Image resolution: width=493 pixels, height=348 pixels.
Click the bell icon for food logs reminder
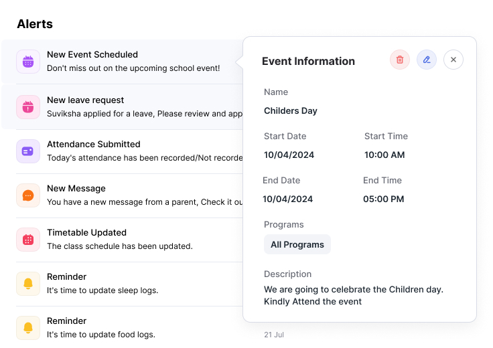coord(28,327)
